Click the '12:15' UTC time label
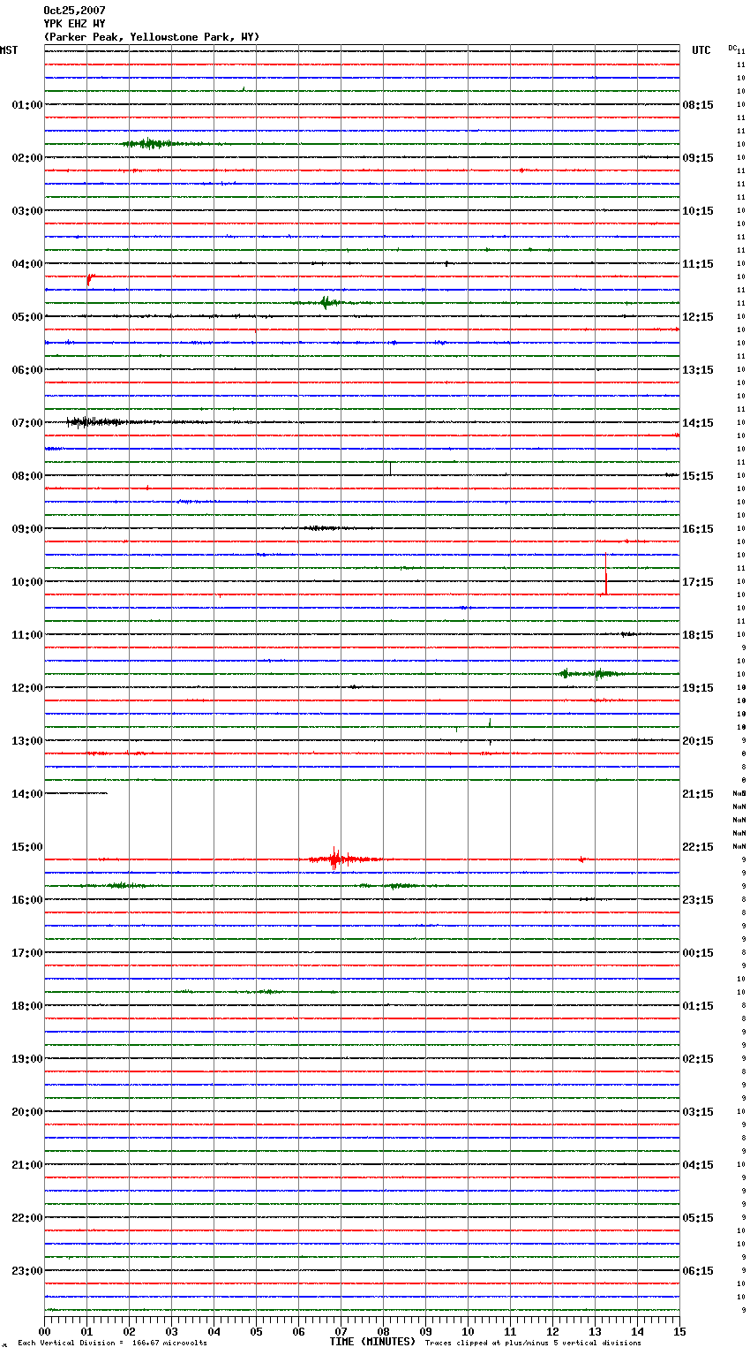 pos(698,317)
